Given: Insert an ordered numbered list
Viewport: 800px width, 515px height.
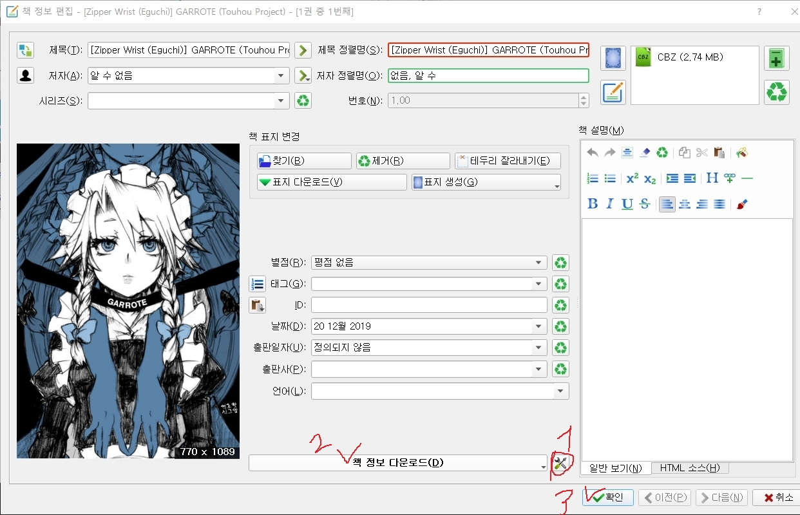Looking at the screenshot, I should [593, 178].
